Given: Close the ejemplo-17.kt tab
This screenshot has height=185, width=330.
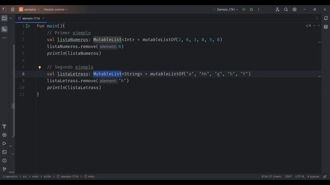Looking at the screenshot, I should pyautogui.click(x=43, y=18).
